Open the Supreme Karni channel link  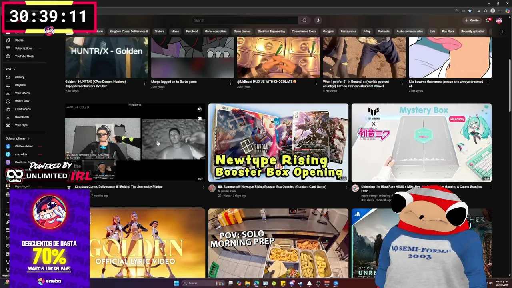click(227, 191)
